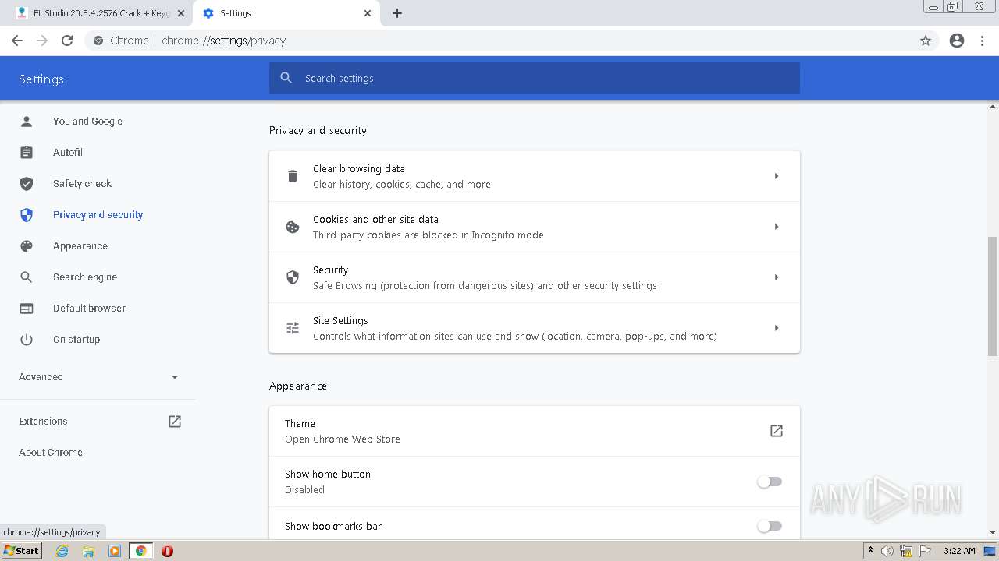999x561 pixels.
Task: Open Security settings row
Action: point(535,277)
